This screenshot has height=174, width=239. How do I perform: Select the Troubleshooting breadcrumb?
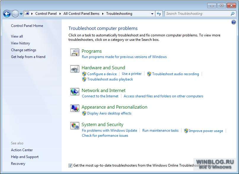coord(119,14)
